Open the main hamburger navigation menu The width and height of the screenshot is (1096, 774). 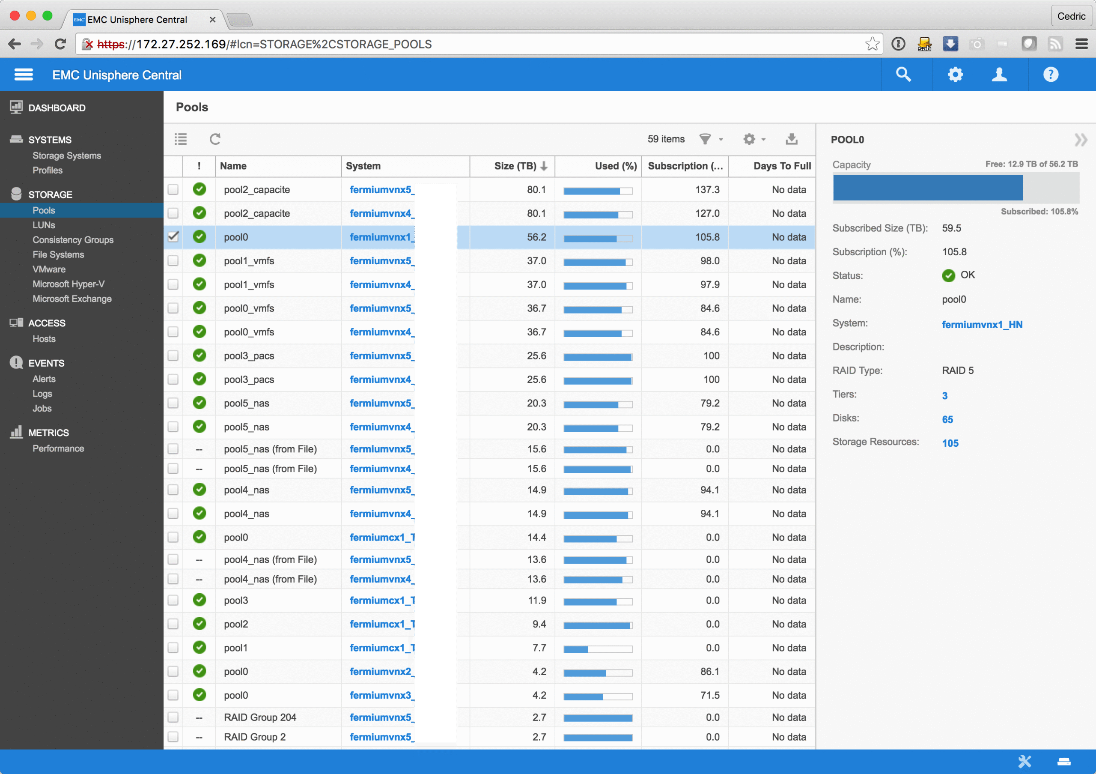point(24,75)
